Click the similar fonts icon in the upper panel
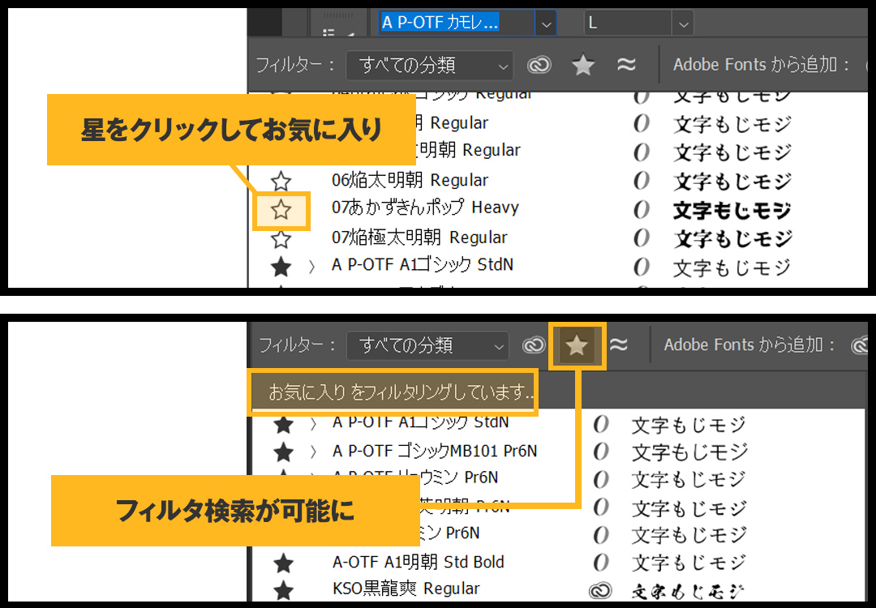 click(x=626, y=65)
